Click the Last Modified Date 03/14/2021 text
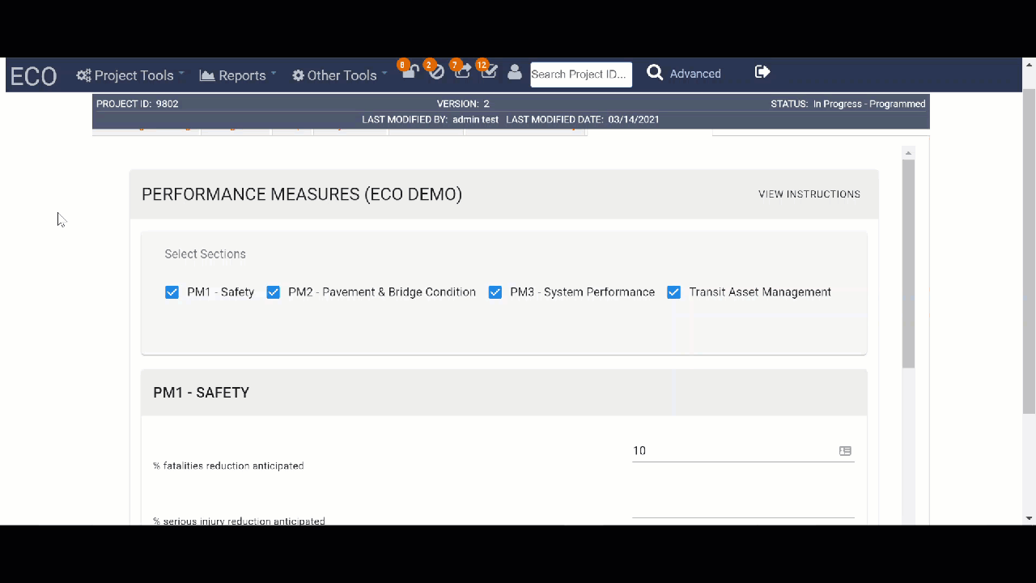The width and height of the screenshot is (1036, 583). pyautogui.click(x=583, y=120)
